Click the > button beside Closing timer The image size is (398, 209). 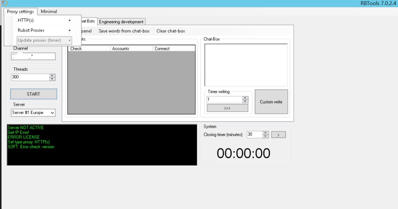pos(278,135)
